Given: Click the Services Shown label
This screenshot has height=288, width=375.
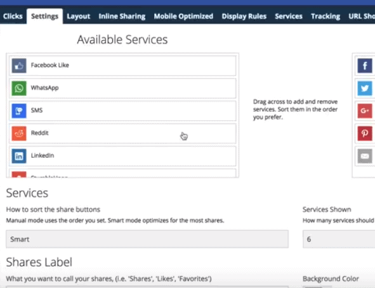Looking at the screenshot, I should tap(327, 210).
